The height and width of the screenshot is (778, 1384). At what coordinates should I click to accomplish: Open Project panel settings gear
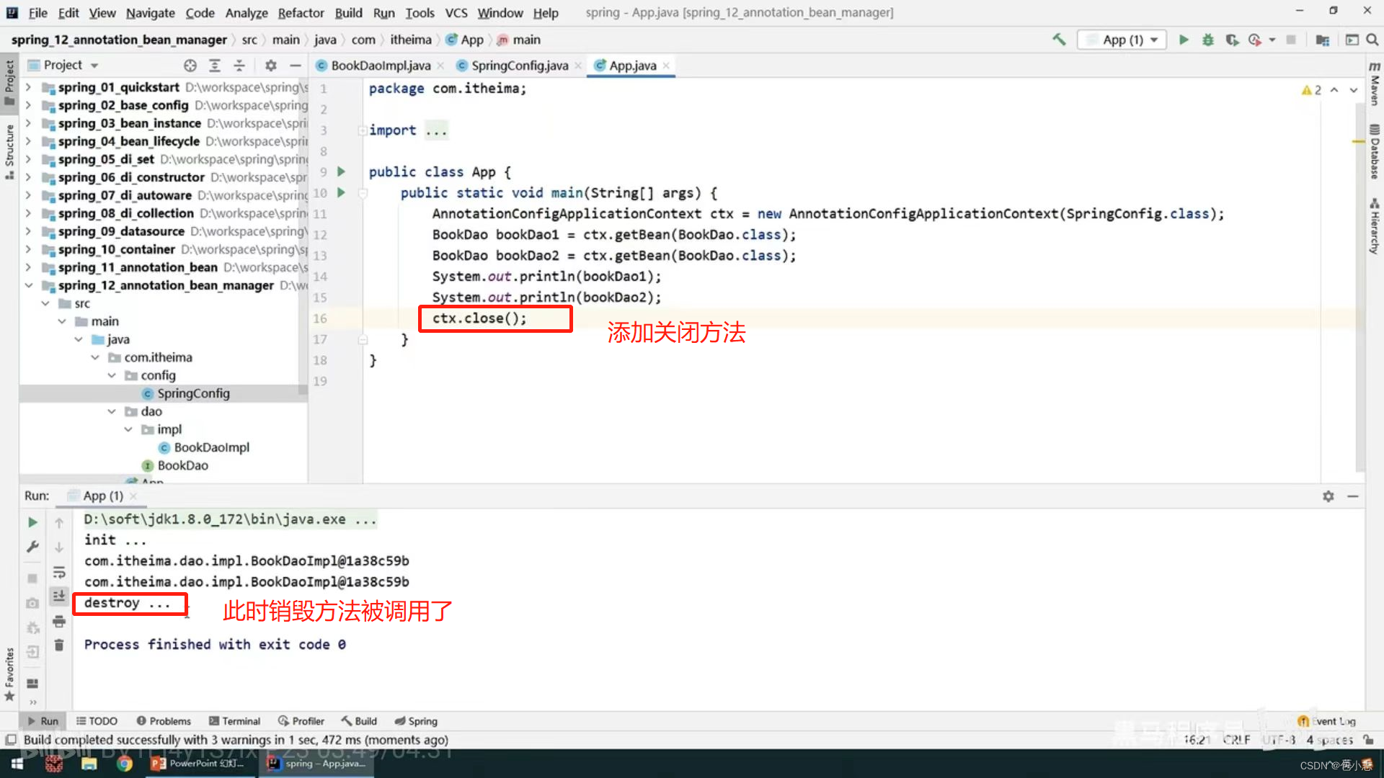271,66
